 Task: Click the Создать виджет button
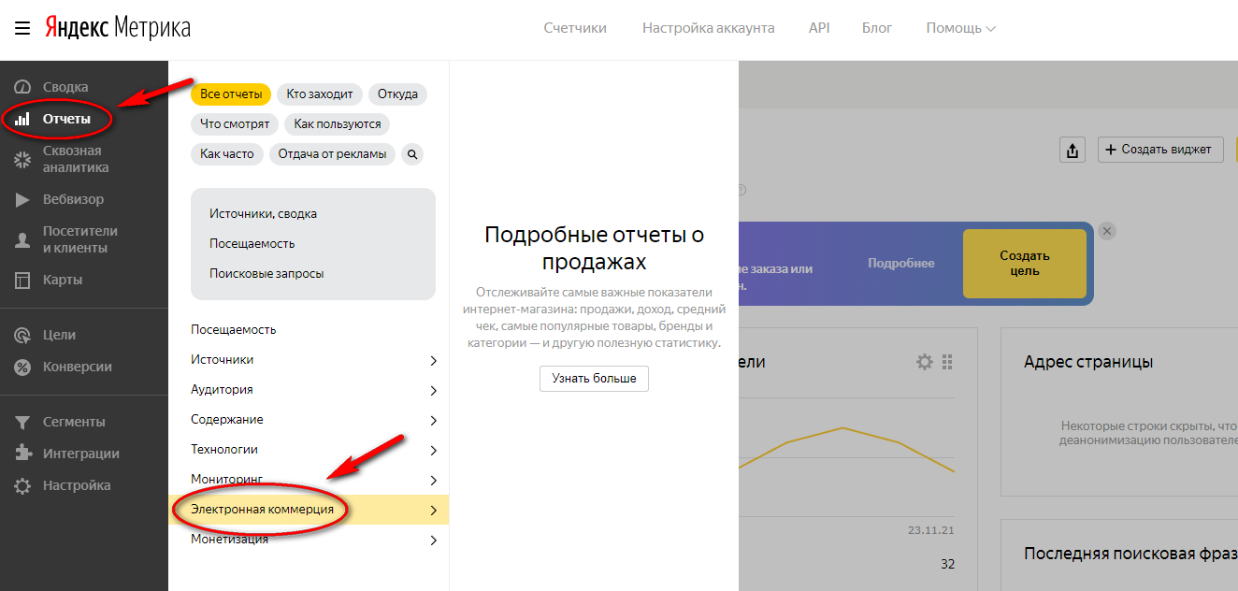[x=1160, y=150]
